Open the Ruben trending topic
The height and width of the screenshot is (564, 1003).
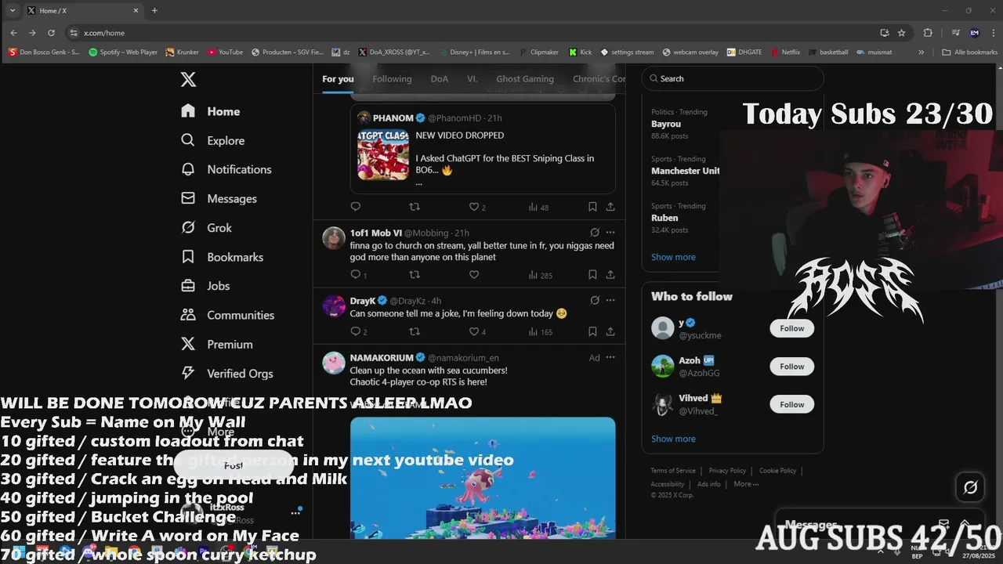(x=664, y=218)
